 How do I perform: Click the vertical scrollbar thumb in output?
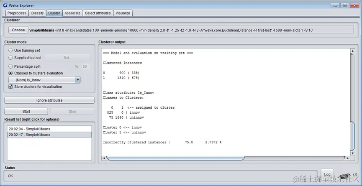[352, 136]
